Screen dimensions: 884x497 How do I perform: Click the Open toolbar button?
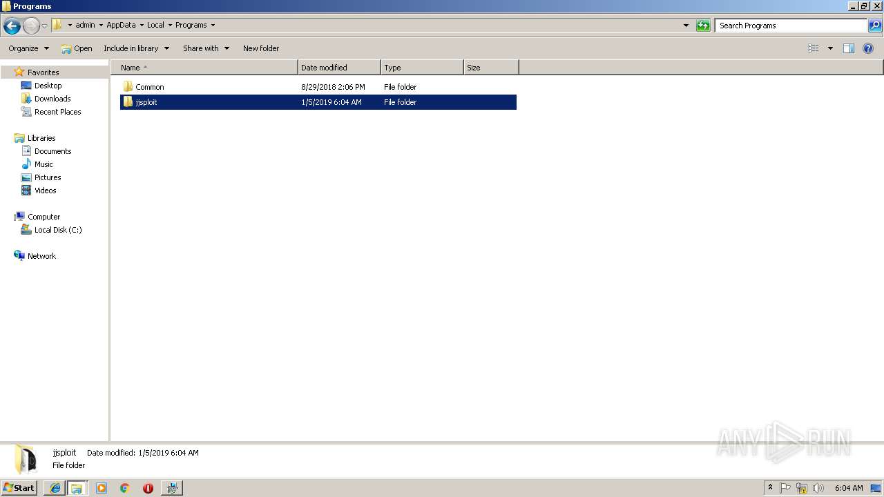(77, 48)
